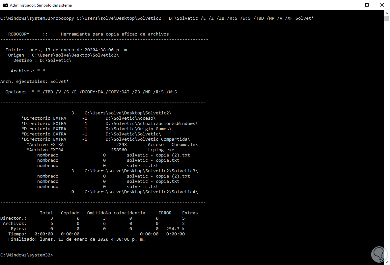The width and height of the screenshot is (390, 265).
Task: Click the 'D:\Solvetic\Origin Games\' entry
Action: click(139, 129)
